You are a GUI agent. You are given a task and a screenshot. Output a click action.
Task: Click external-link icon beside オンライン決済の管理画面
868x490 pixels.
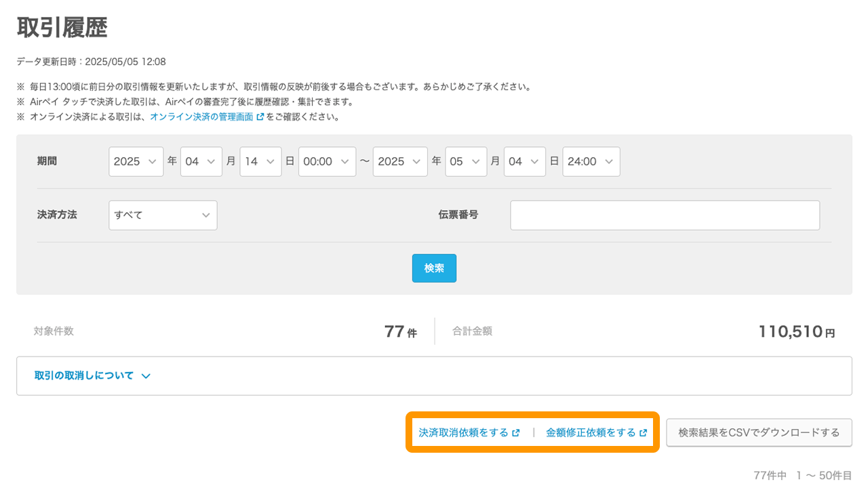(260, 117)
